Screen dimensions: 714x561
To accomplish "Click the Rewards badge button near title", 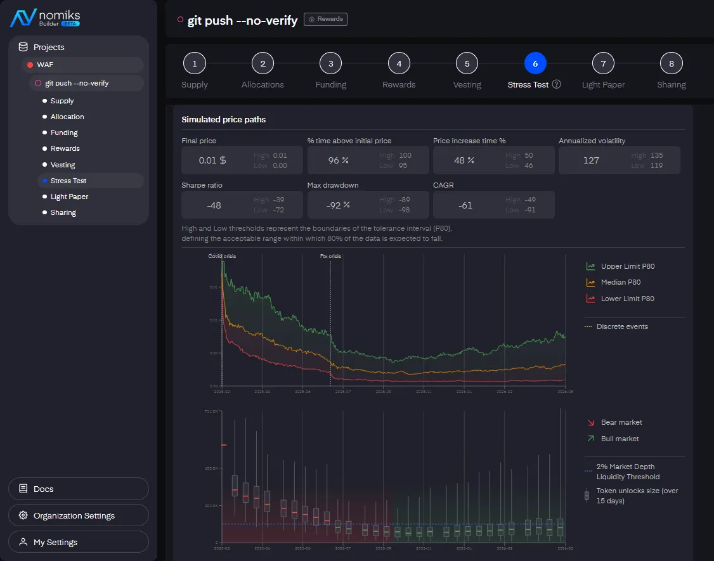I will (325, 19).
